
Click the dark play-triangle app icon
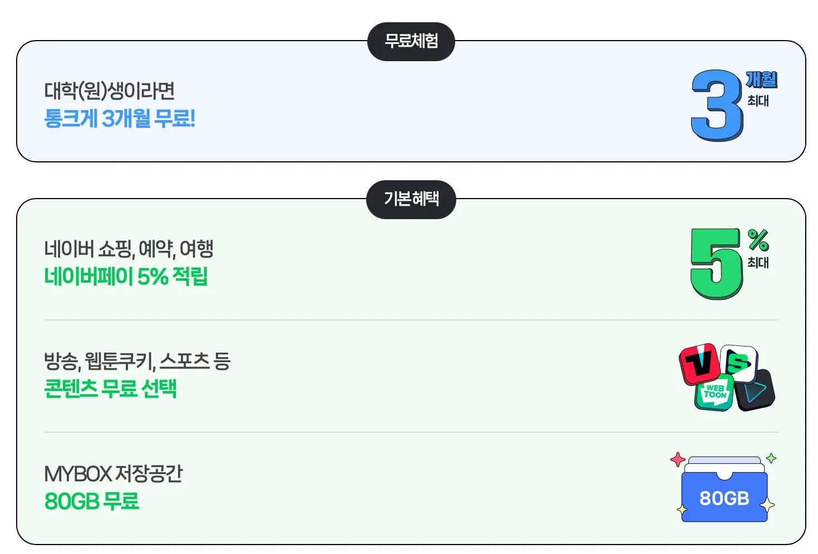click(x=756, y=390)
